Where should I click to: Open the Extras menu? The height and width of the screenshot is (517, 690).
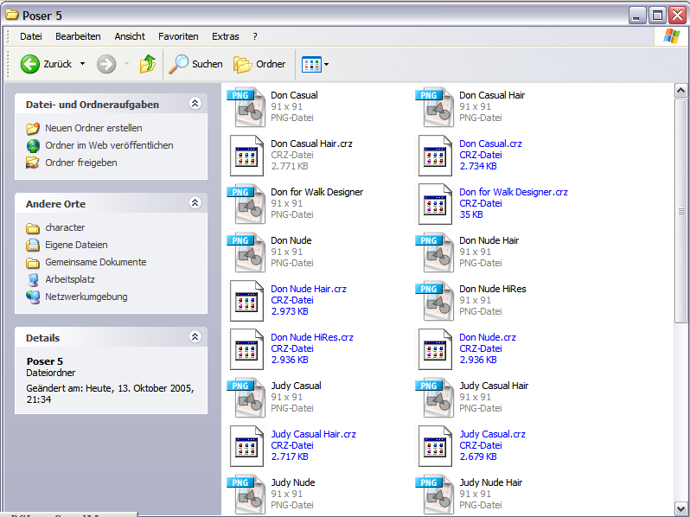[x=226, y=36]
